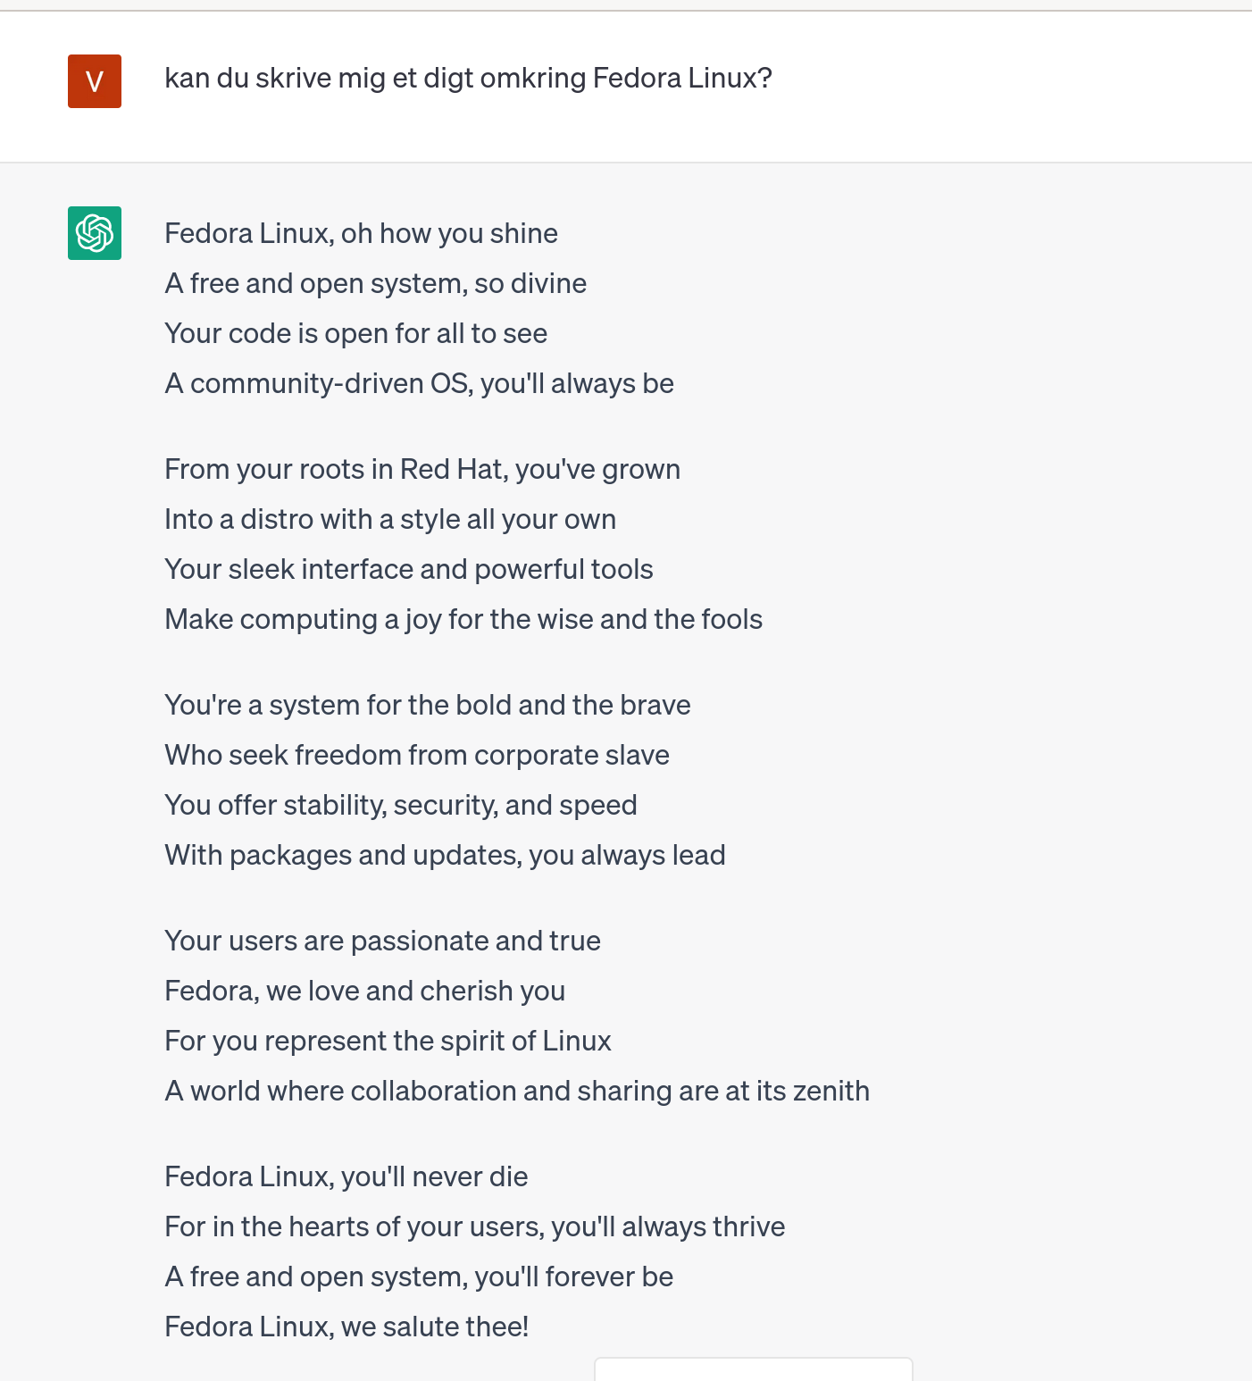Click the line about collaboration and sharing at zenith
1252x1381 pixels.
click(517, 1091)
